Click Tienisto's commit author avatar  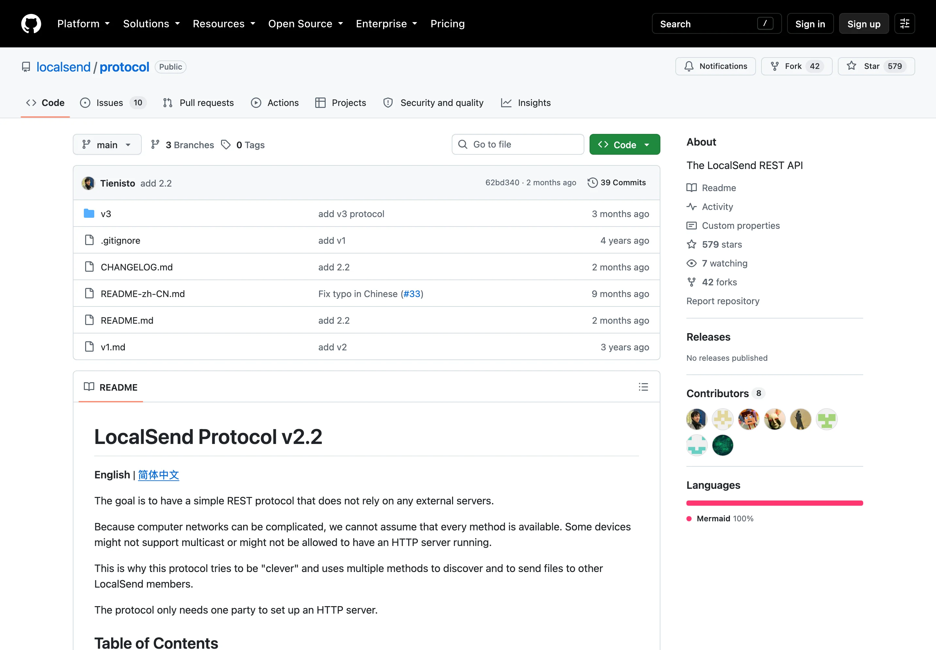pyautogui.click(x=88, y=183)
